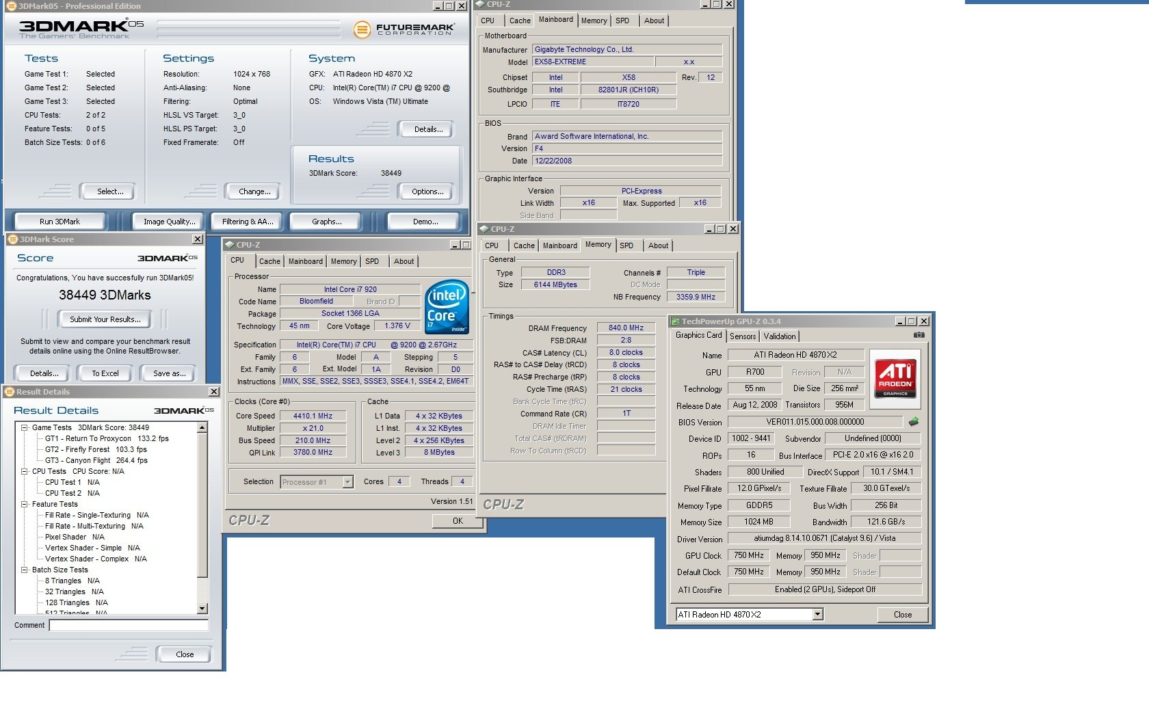Select GT1 - Return To Proxycon result row
1149x718 pixels.
pos(107,438)
